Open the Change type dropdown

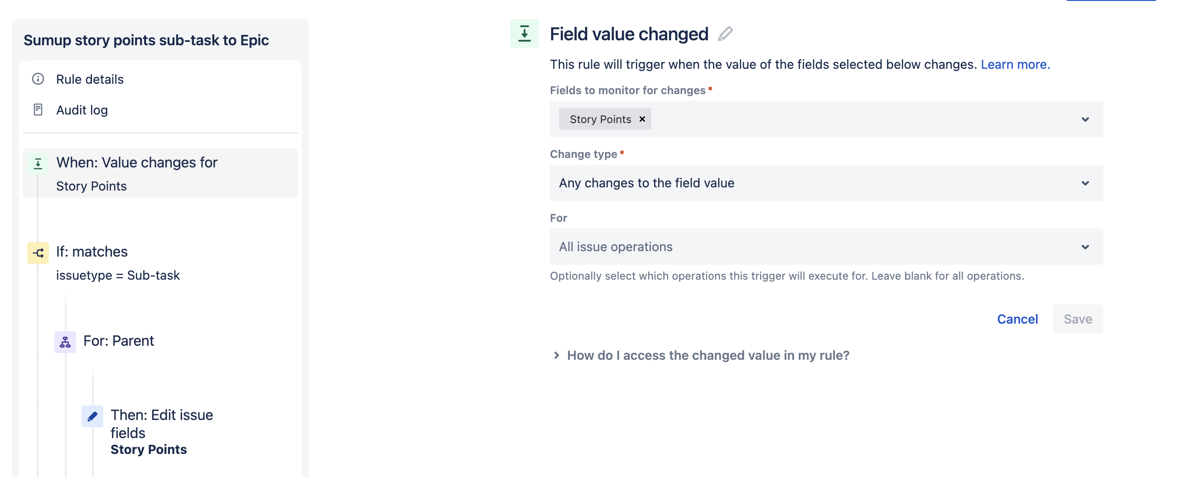[1085, 183]
